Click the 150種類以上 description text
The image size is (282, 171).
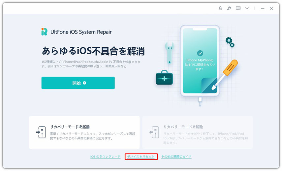[x=91, y=64]
